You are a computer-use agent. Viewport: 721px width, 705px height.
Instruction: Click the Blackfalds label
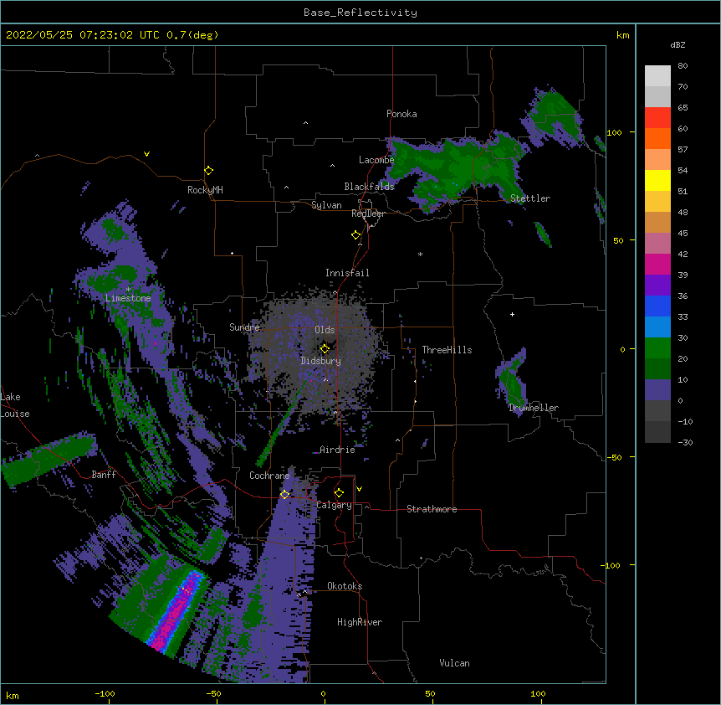point(369,187)
